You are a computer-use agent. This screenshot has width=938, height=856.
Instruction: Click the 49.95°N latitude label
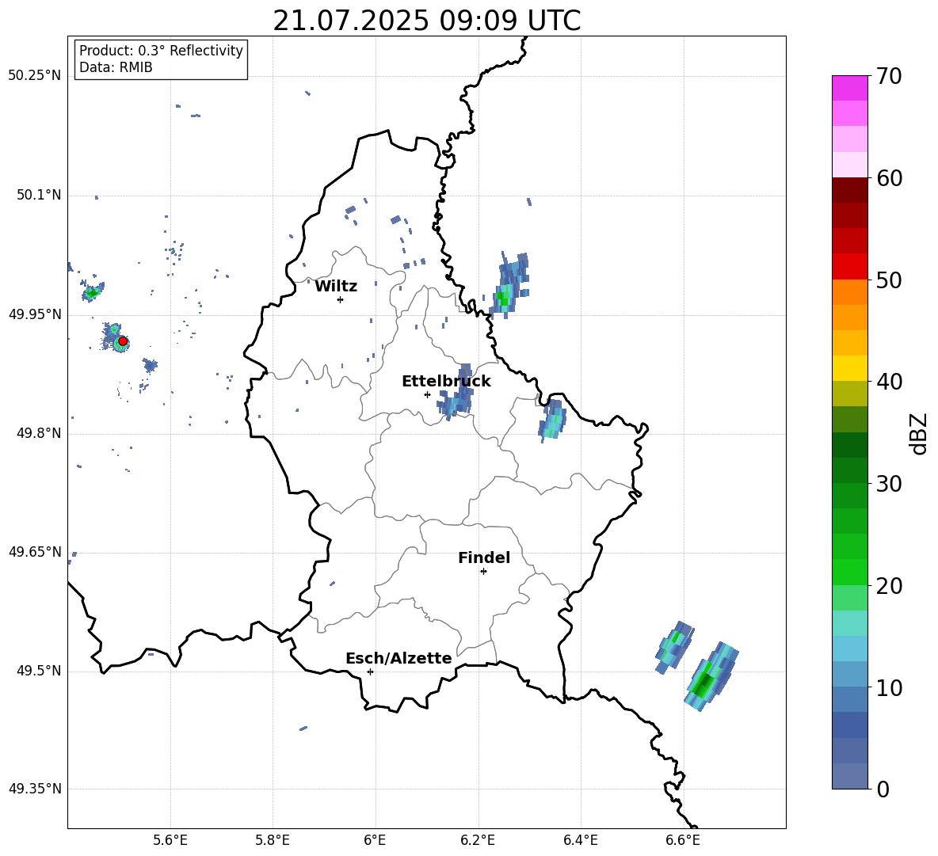click(35, 314)
